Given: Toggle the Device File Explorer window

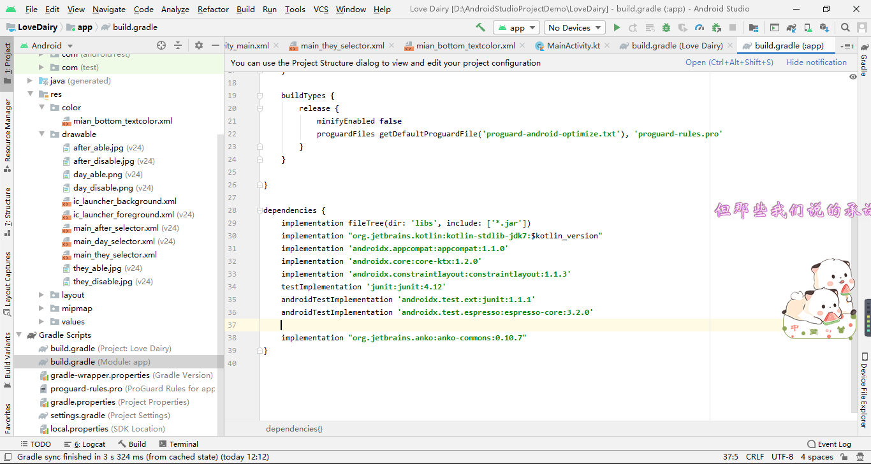Looking at the screenshot, I should (864, 390).
